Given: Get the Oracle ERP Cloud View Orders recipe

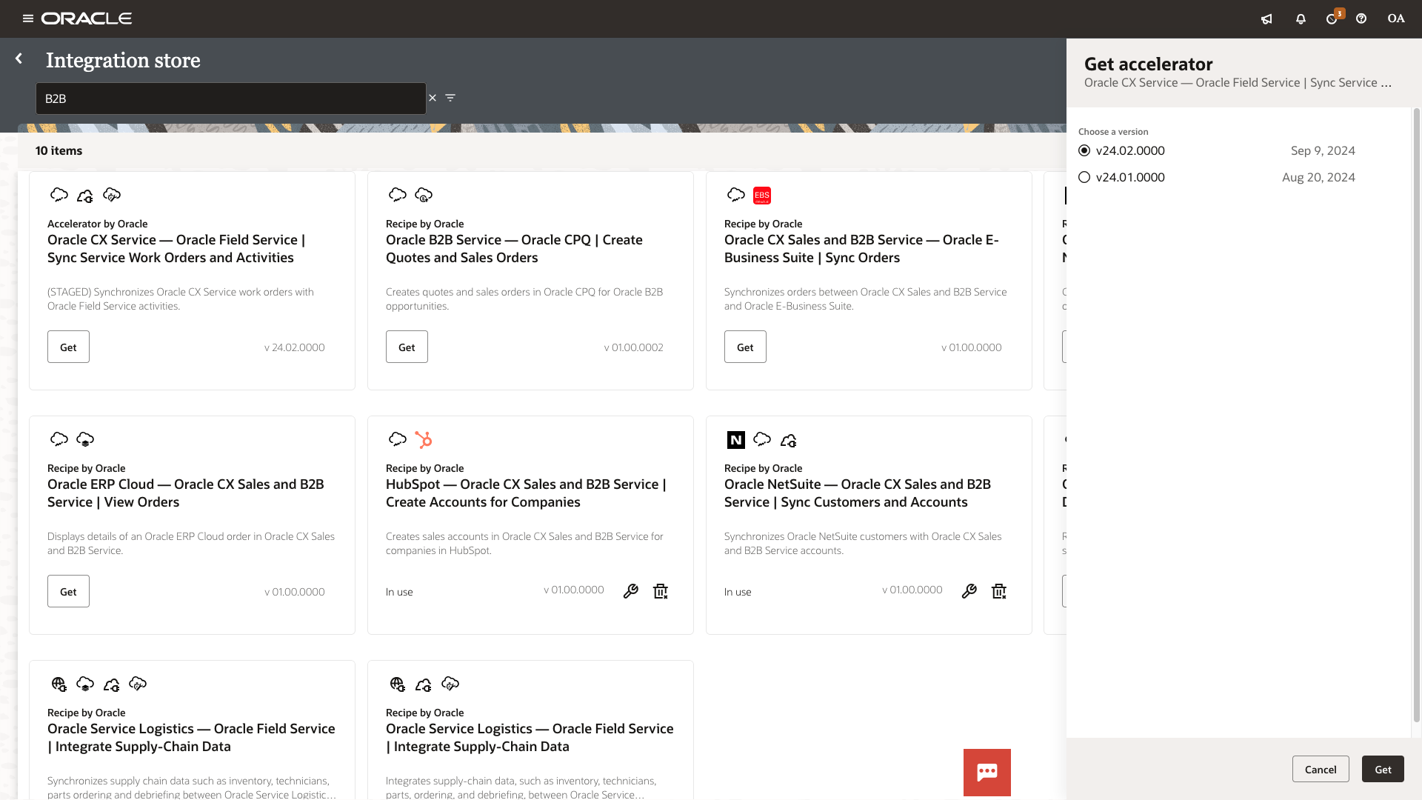Looking at the screenshot, I should [68, 591].
